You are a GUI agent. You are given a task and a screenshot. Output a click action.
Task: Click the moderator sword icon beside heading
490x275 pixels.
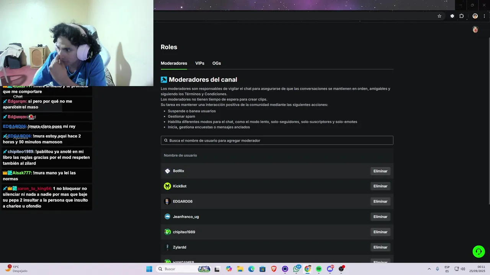164,79
